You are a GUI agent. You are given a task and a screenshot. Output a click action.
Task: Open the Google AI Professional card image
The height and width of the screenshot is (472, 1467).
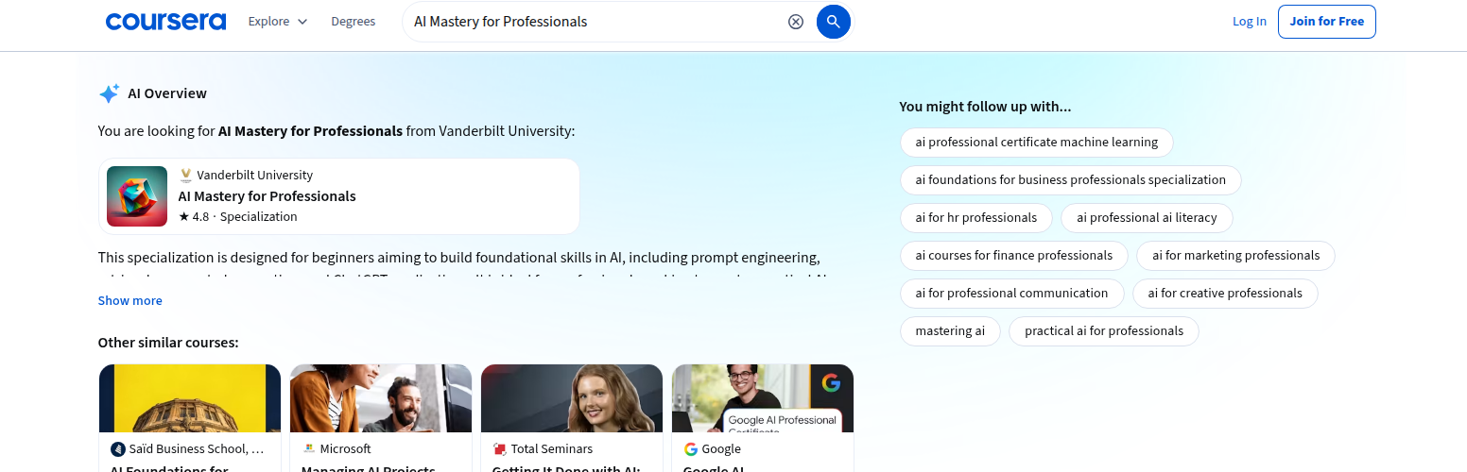[x=763, y=398]
